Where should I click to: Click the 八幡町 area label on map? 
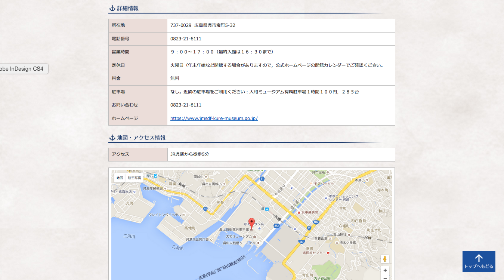coord(344,226)
